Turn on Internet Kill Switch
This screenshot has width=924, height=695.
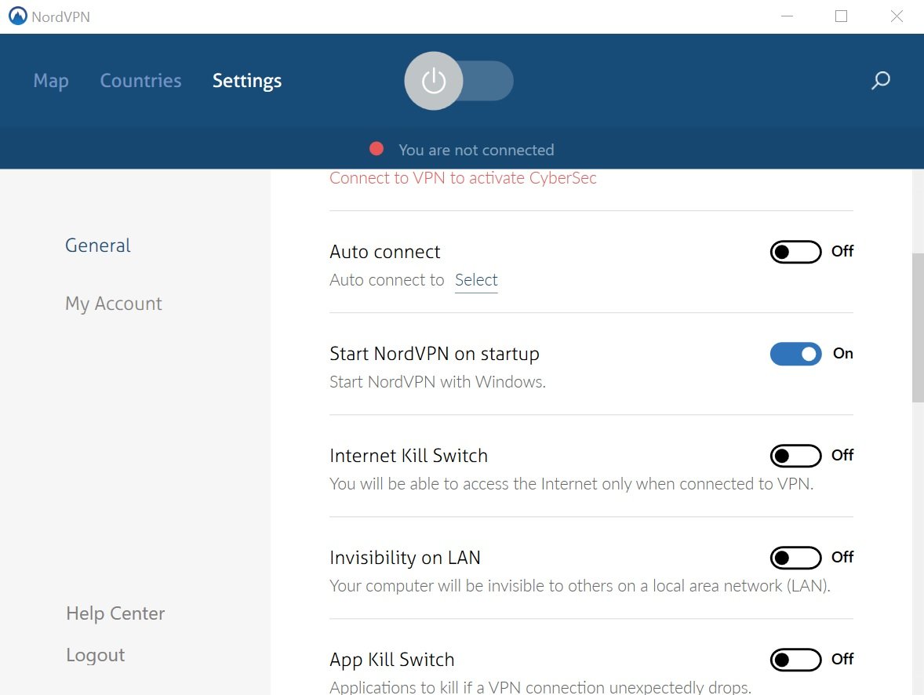(795, 456)
